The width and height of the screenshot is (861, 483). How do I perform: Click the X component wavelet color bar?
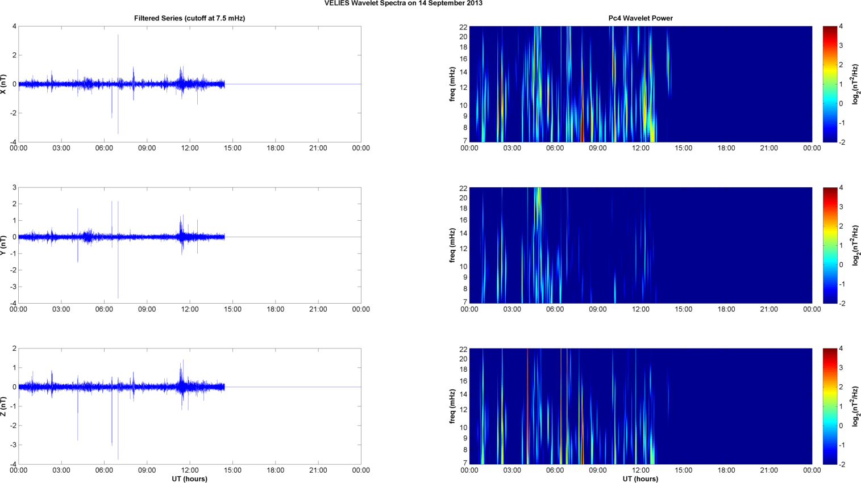tap(830, 84)
